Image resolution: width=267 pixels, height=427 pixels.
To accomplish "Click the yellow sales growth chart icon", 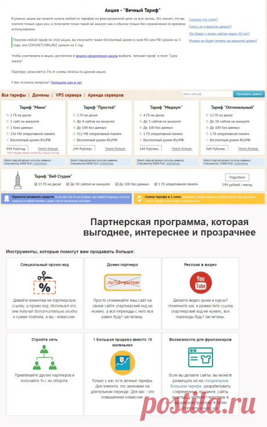I will point(122,363).
